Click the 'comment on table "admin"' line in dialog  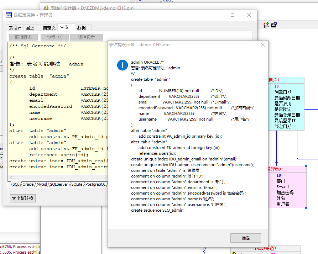166,170
